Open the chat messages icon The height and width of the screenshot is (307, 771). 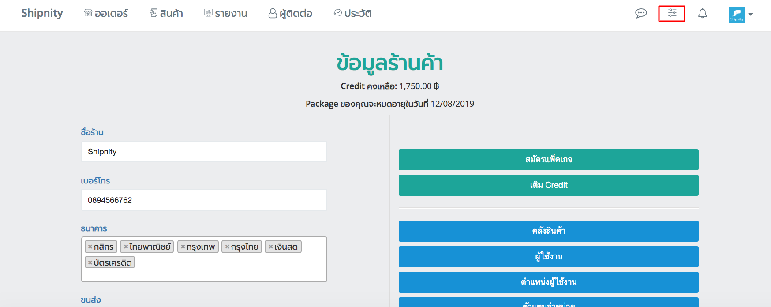point(641,13)
